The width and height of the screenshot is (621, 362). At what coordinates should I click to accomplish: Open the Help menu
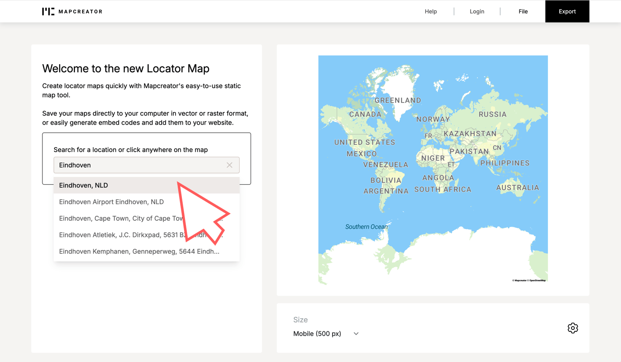coord(431,11)
